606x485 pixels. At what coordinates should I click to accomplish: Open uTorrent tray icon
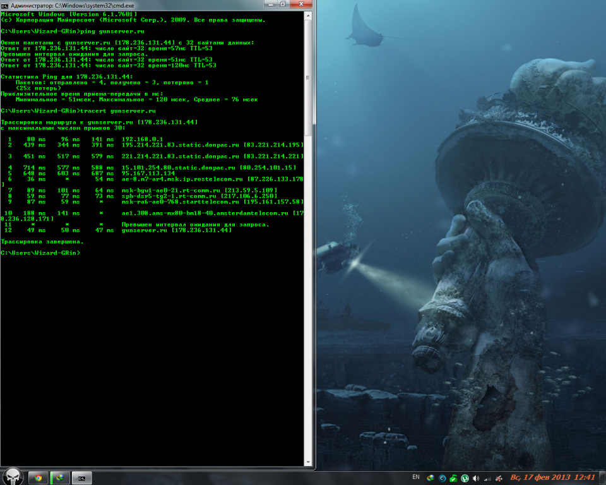[465, 477]
